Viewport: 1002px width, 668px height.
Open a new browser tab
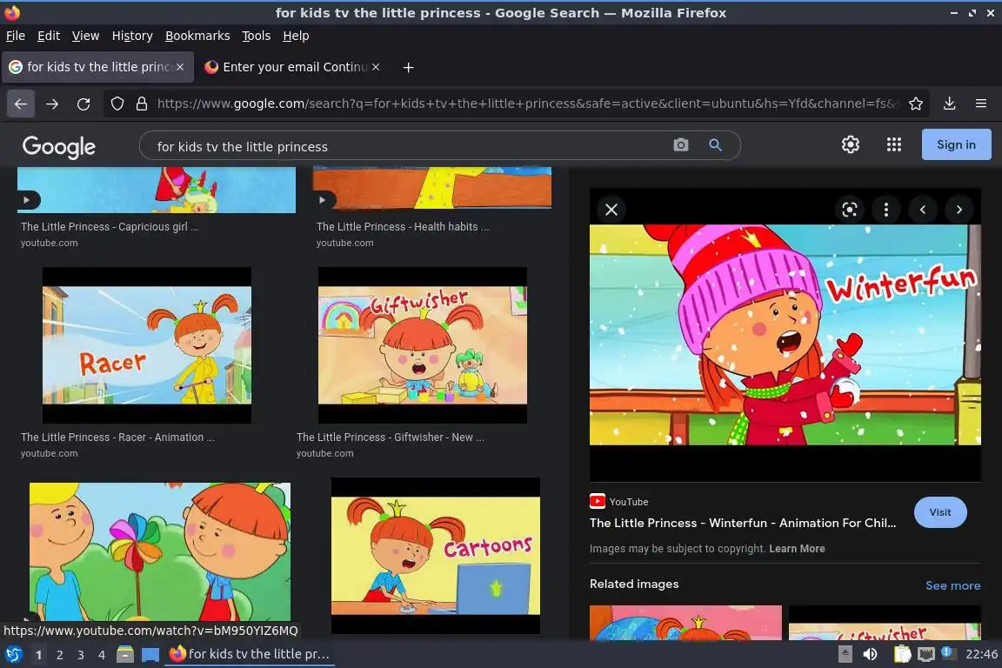408,67
